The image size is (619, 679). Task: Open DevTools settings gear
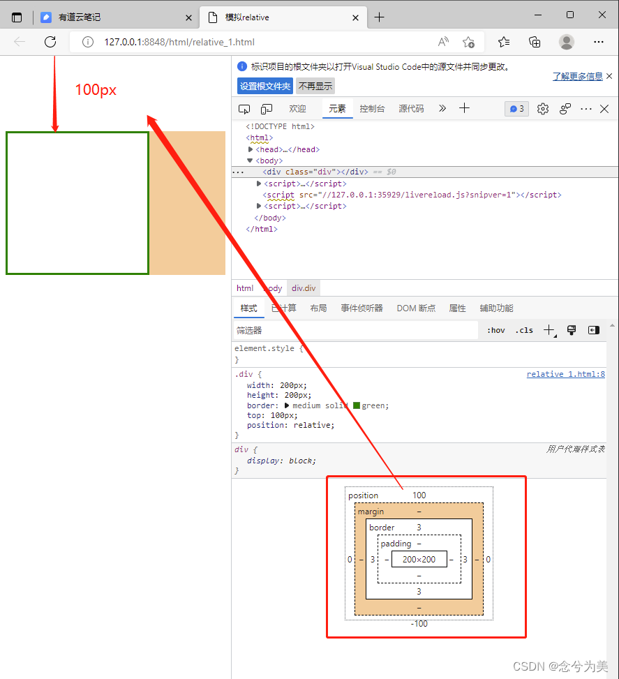(x=543, y=109)
